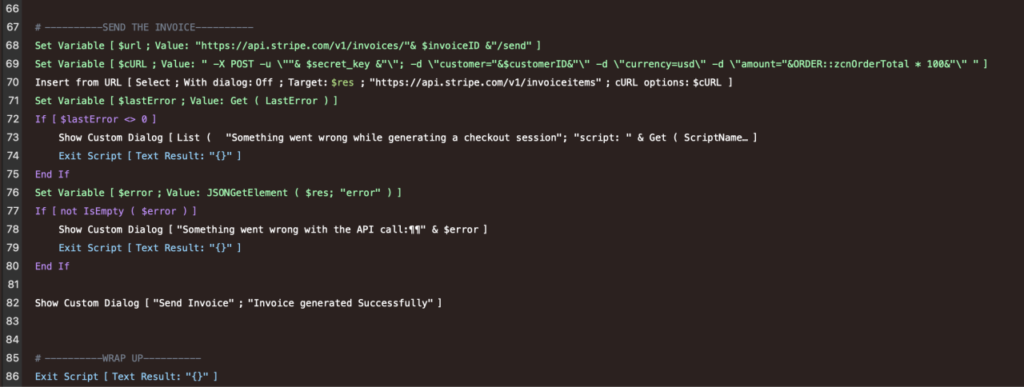This screenshot has height=387, width=1024.
Task: Select Set Variable $lastError step
Action: (x=186, y=101)
